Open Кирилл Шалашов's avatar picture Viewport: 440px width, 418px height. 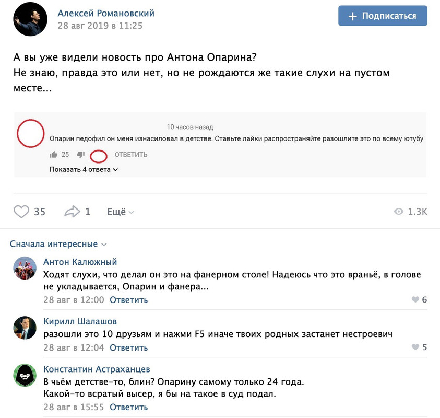[25, 328]
